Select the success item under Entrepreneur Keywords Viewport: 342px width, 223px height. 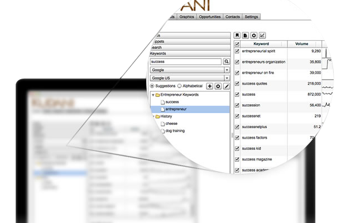172,102
